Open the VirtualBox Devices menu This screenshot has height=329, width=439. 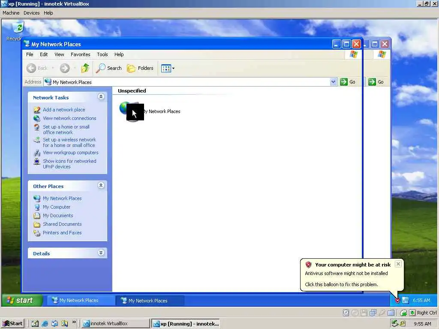(x=31, y=13)
